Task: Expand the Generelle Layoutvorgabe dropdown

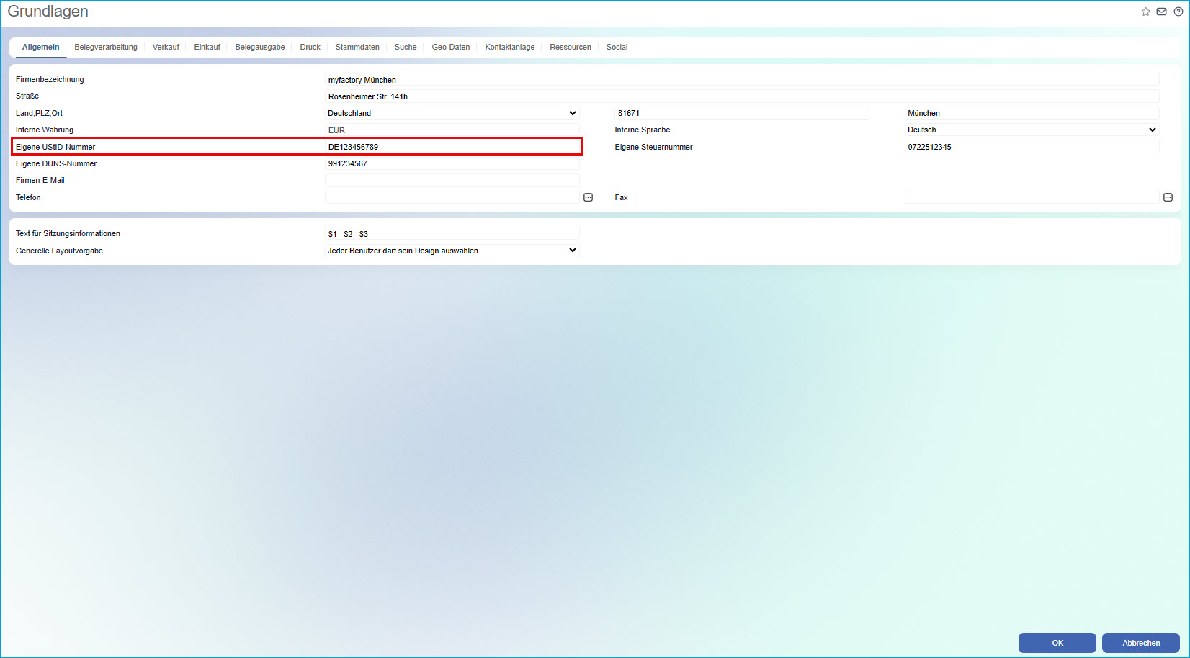Action: [x=452, y=251]
